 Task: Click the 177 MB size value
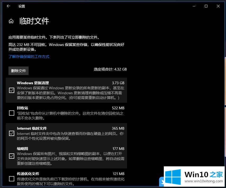pyautogui.click(x=118, y=149)
